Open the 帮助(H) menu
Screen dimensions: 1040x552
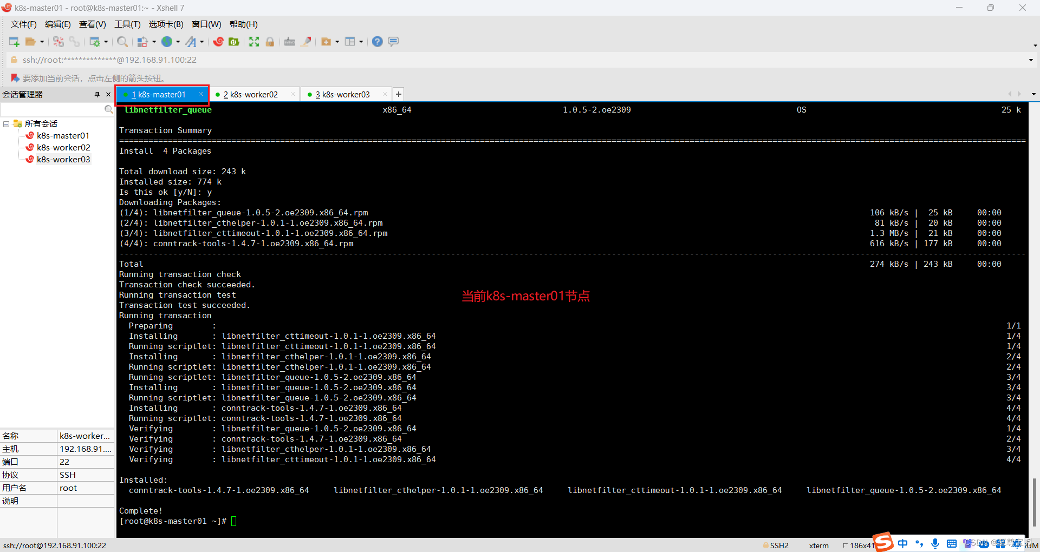[x=243, y=24]
